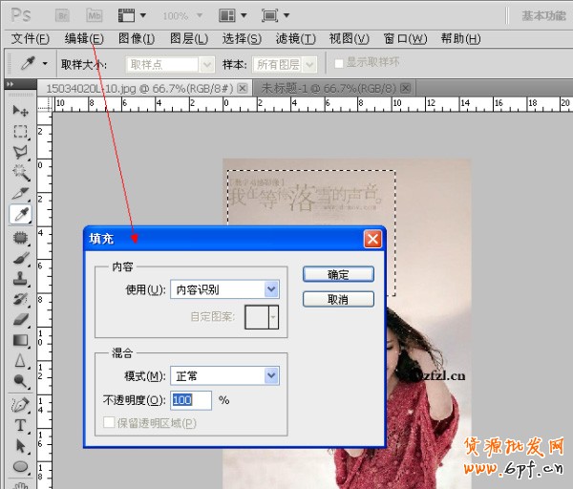Click the 确定 button

pos(338,274)
